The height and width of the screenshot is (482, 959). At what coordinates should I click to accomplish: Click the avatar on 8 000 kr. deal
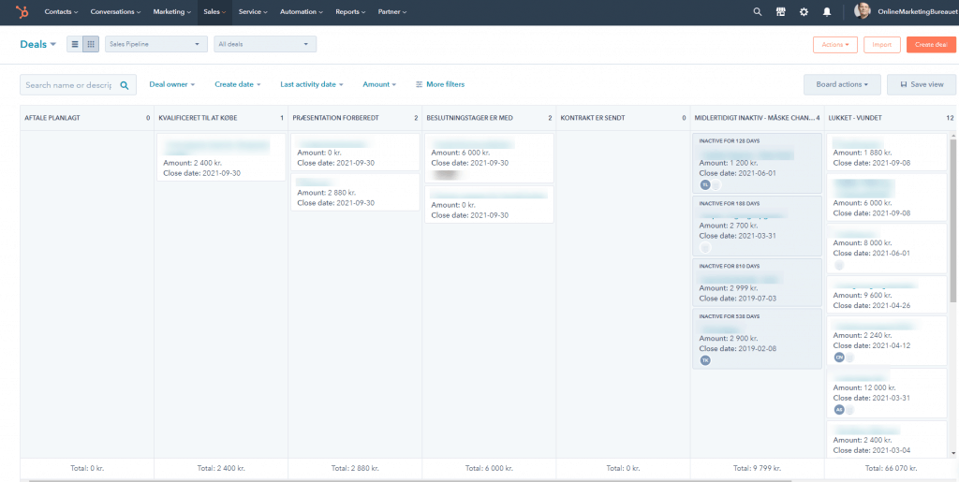(x=839, y=265)
